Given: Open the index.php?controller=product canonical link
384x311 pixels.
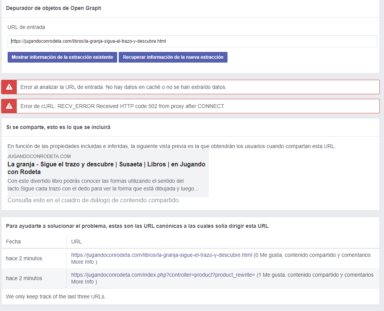Looking at the screenshot, I should 163,275.
